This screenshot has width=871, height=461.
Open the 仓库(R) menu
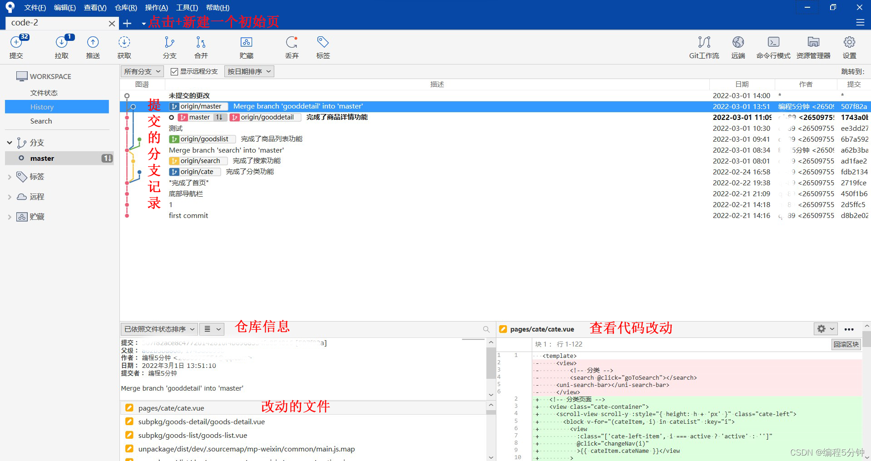click(x=126, y=8)
